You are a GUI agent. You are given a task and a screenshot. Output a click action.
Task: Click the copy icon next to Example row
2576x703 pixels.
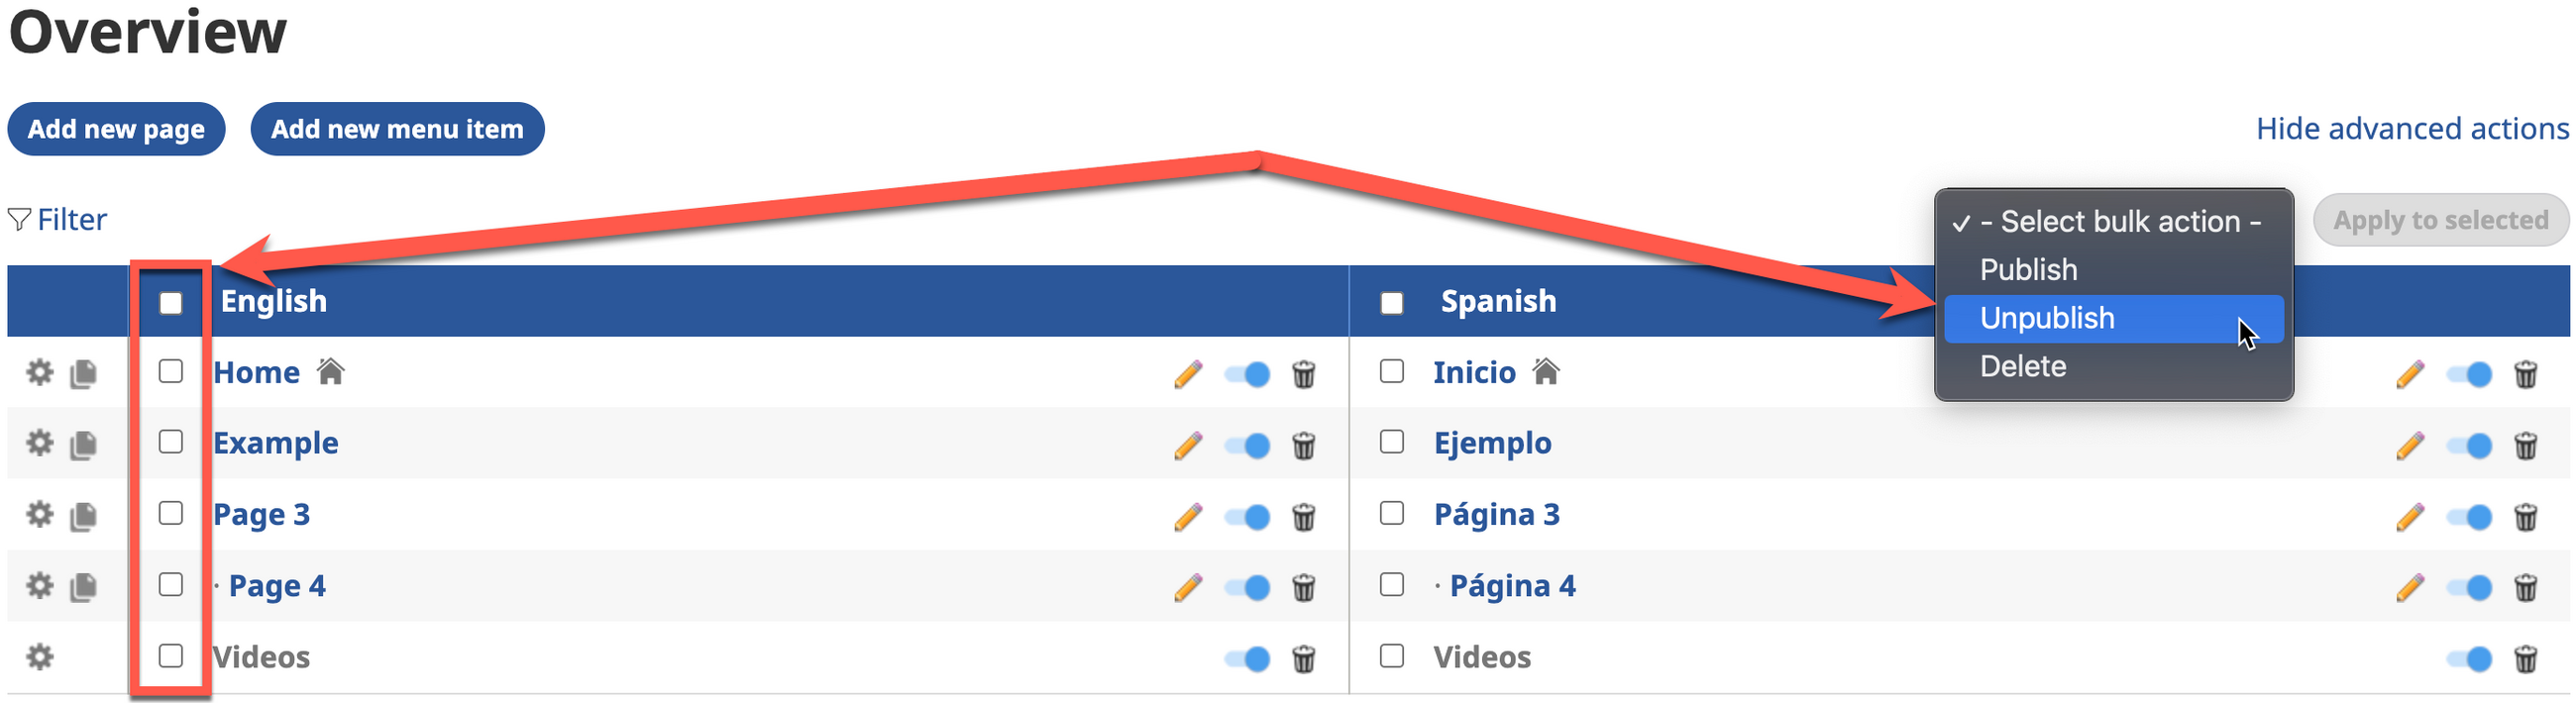click(84, 445)
